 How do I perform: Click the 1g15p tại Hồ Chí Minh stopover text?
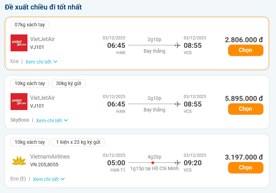click(155, 169)
